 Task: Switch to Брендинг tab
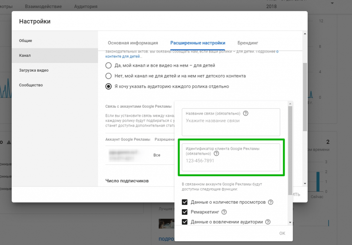point(248,43)
